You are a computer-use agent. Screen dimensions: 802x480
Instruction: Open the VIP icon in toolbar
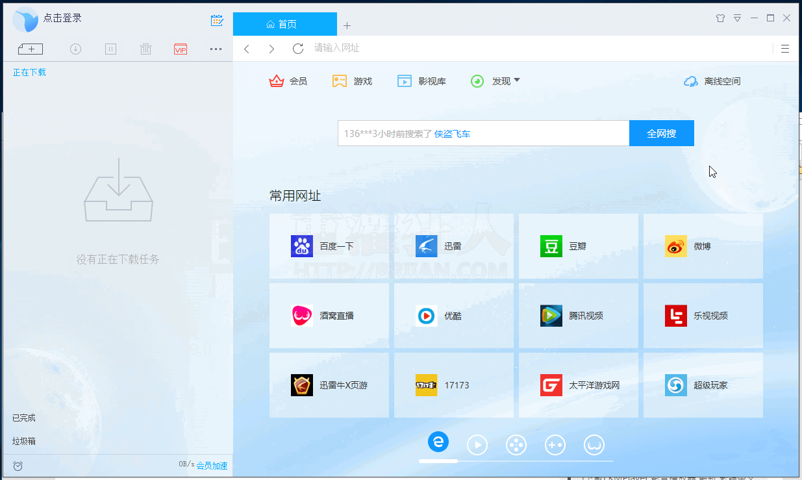pyautogui.click(x=181, y=49)
